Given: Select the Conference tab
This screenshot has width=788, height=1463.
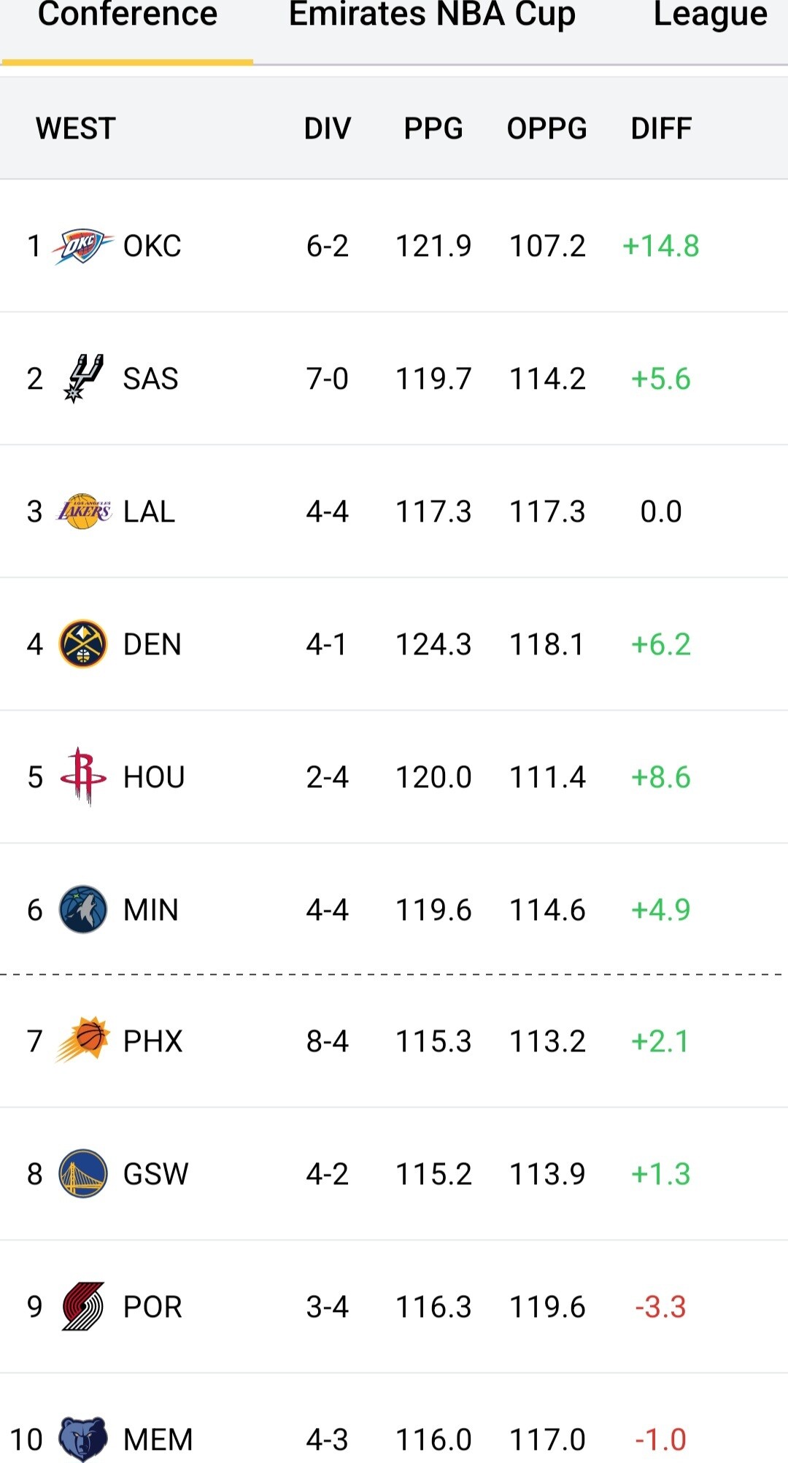Looking at the screenshot, I should coord(127,16).
